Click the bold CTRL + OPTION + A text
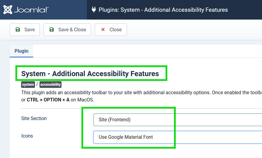The width and height of the screenshot is (262, 158). (x=48, y=100)
